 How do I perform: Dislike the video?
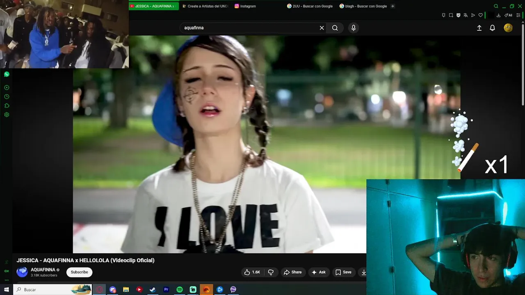coord(271,272)
